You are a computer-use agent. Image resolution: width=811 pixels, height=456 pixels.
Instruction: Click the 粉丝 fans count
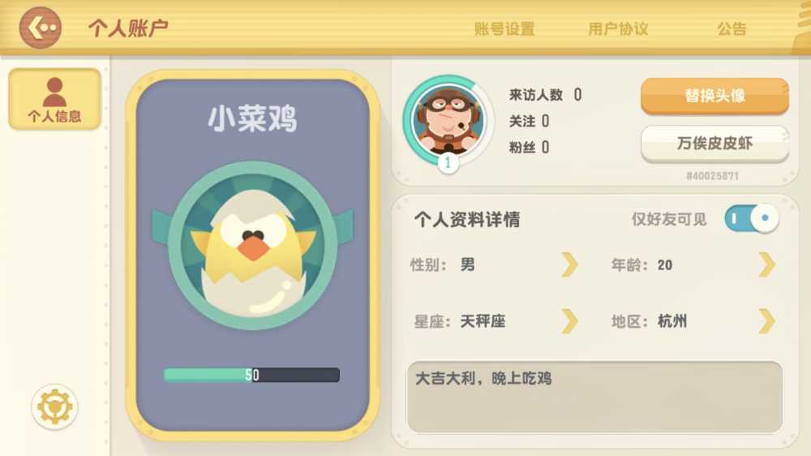tap(529, 148)
